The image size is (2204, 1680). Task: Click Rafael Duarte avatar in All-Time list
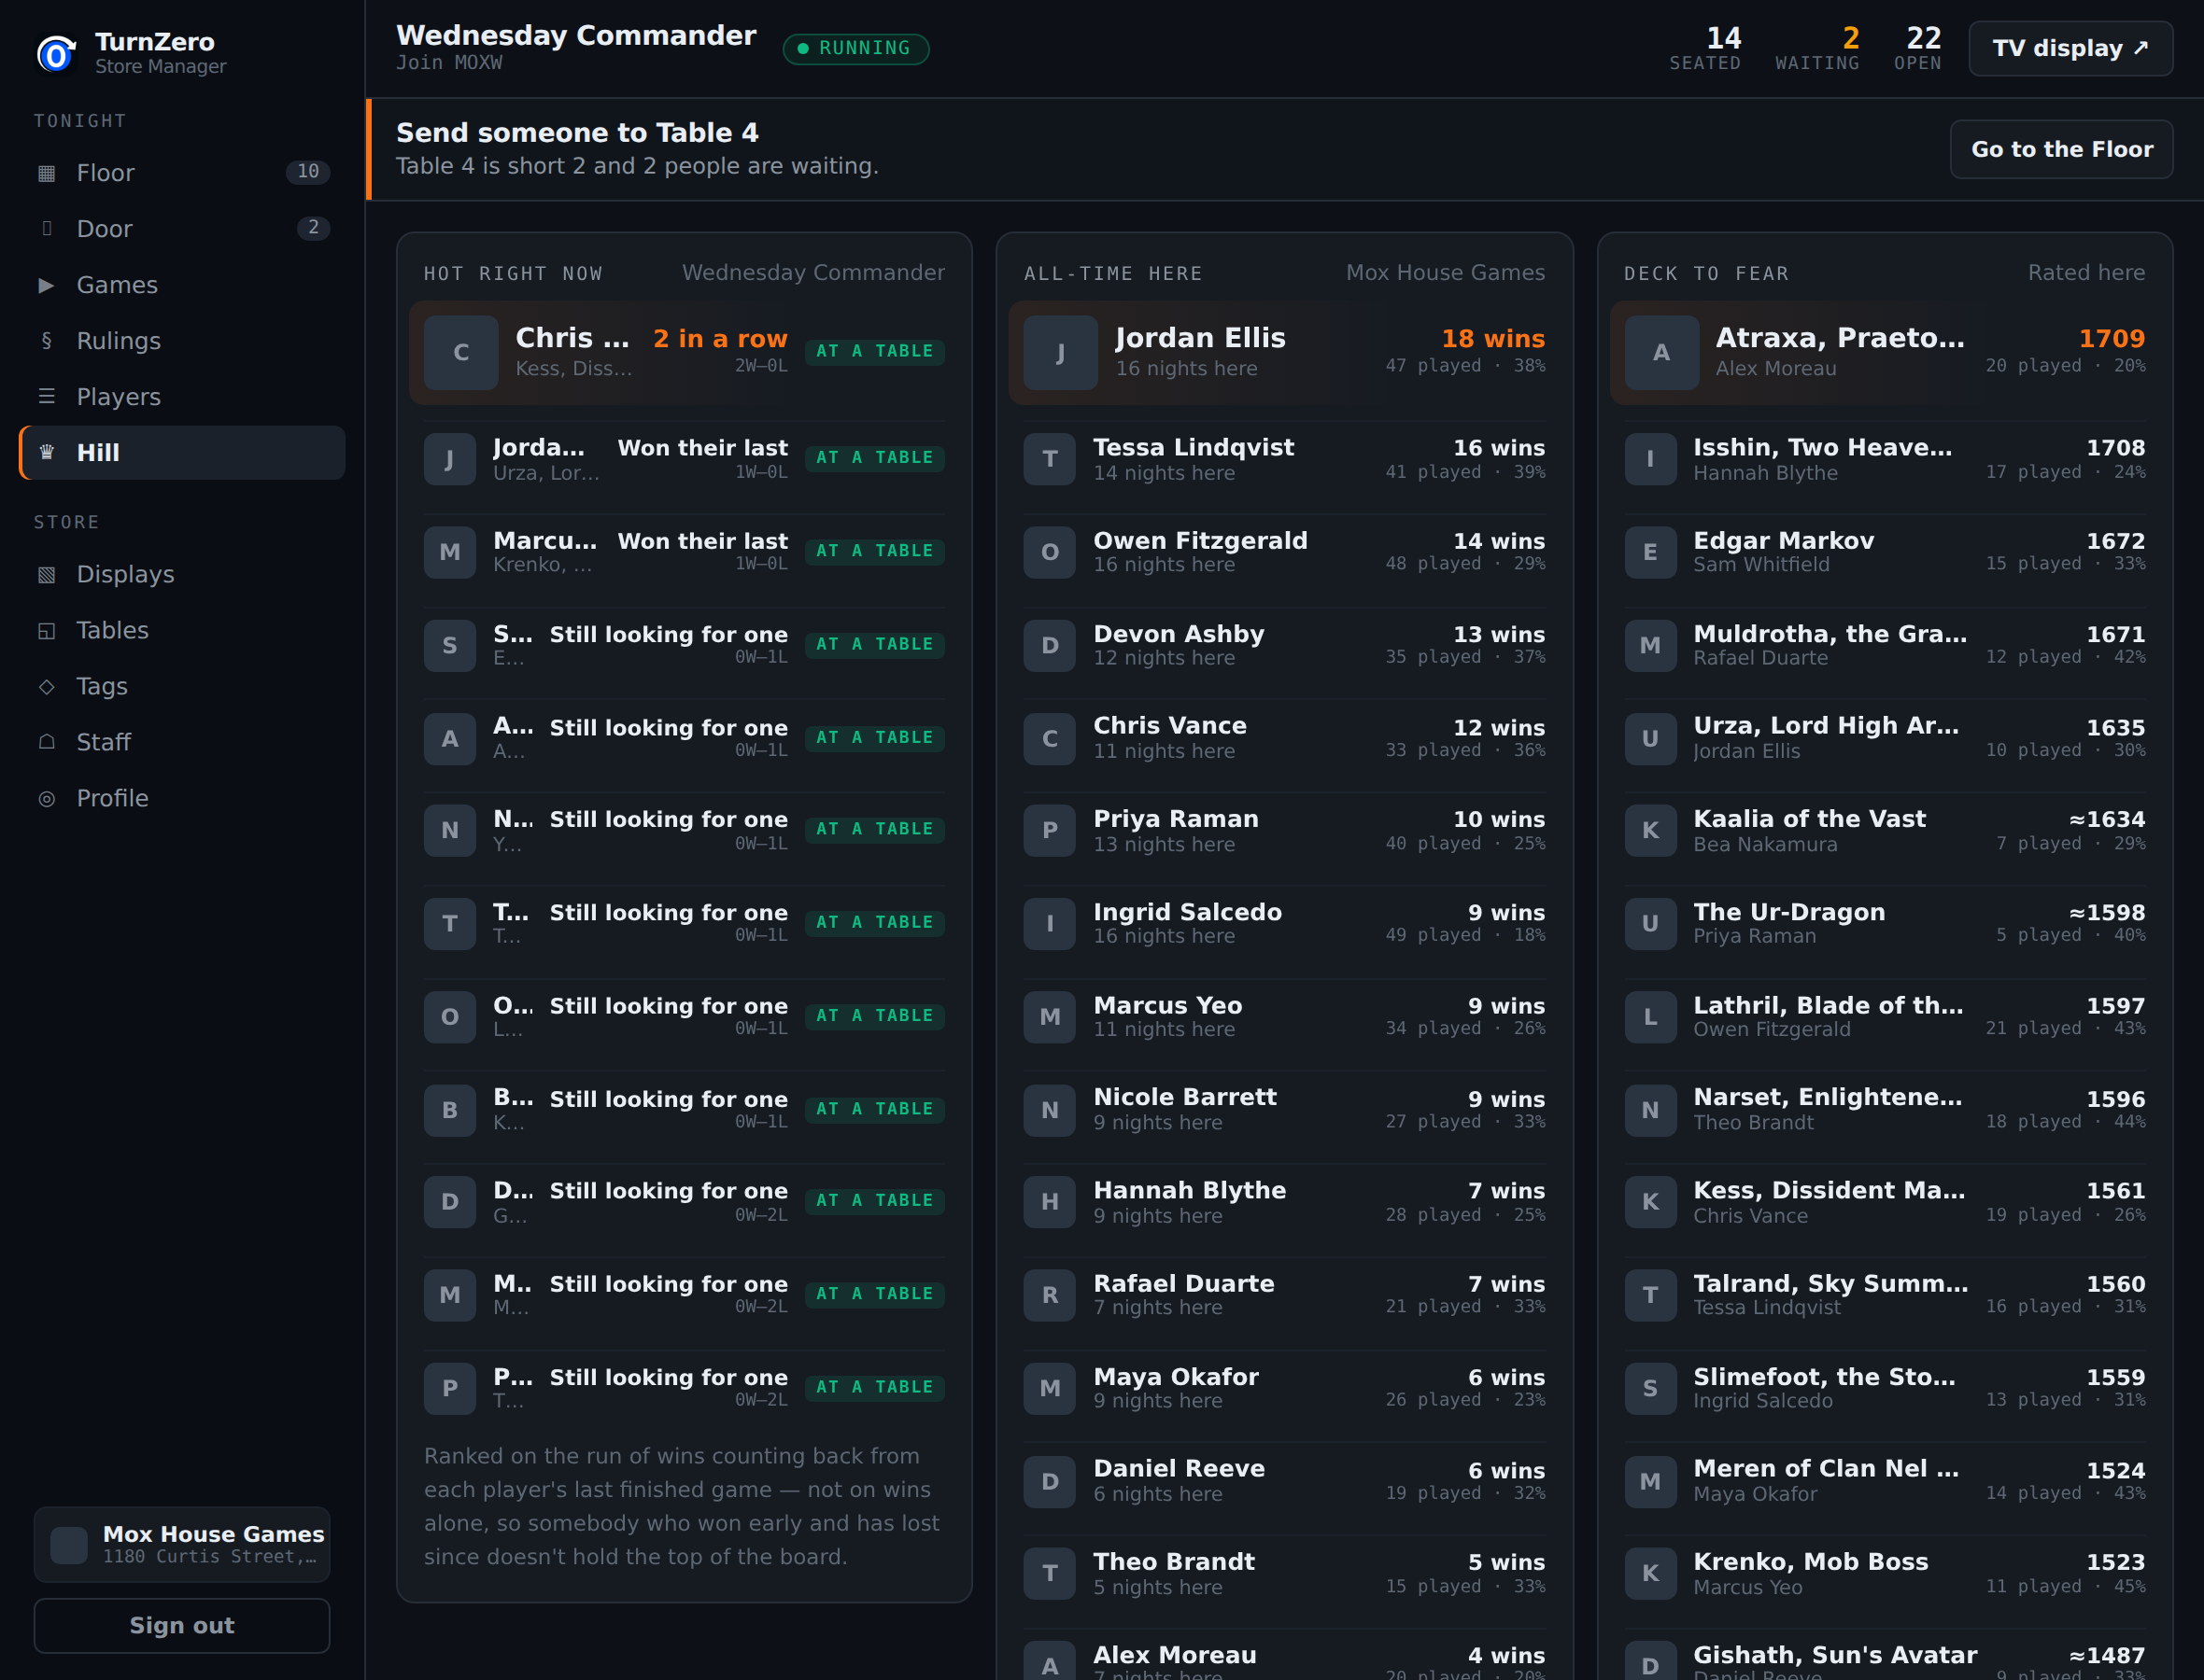click(1050, 1295)
